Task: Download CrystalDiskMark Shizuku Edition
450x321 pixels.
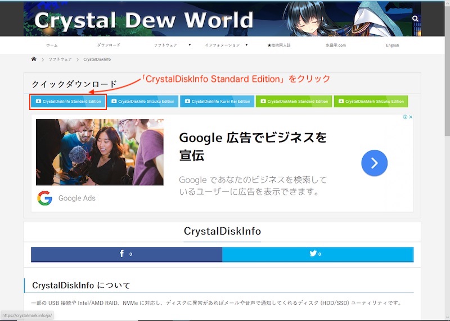Action: tap(371, 102)
